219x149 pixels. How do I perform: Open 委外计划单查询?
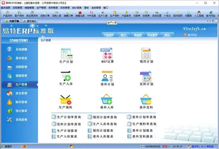tap(141, 117)
